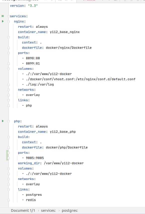Place cursor on version "3.3" value

click(33, 6)
